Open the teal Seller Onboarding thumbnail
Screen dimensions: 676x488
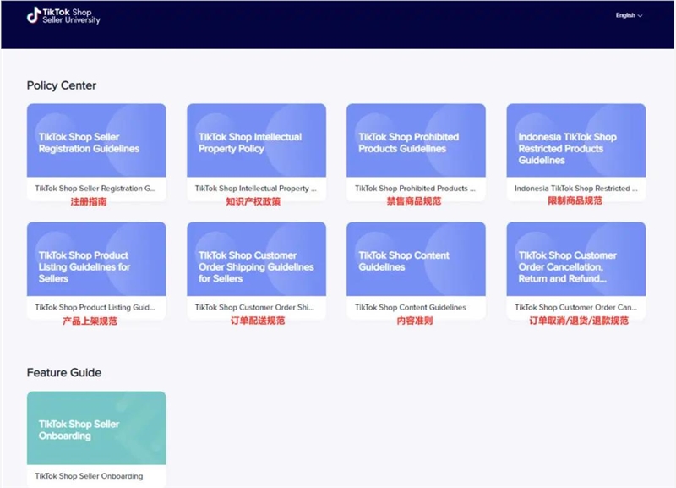pyautogui.click(x=96, y=428)
